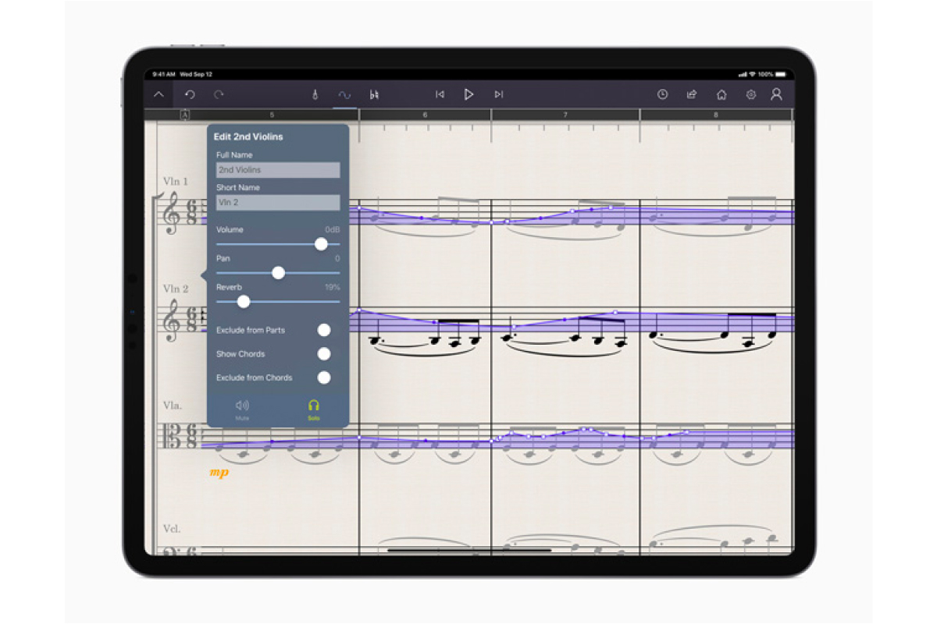Open the user account profile icon

point(776,94)
